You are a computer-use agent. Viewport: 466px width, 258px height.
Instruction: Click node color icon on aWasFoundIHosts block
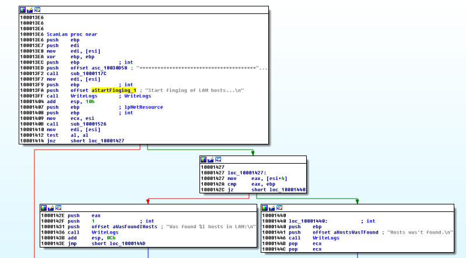[44, 208]
